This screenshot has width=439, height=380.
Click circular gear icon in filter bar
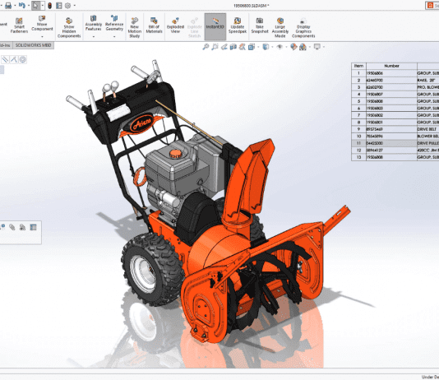pyautogui.click(x=23, y=59)
